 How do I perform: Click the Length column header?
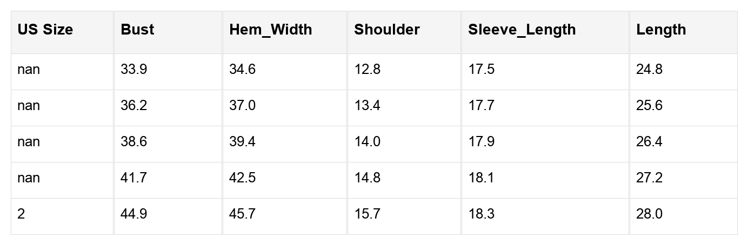click(x=661, y=30)
